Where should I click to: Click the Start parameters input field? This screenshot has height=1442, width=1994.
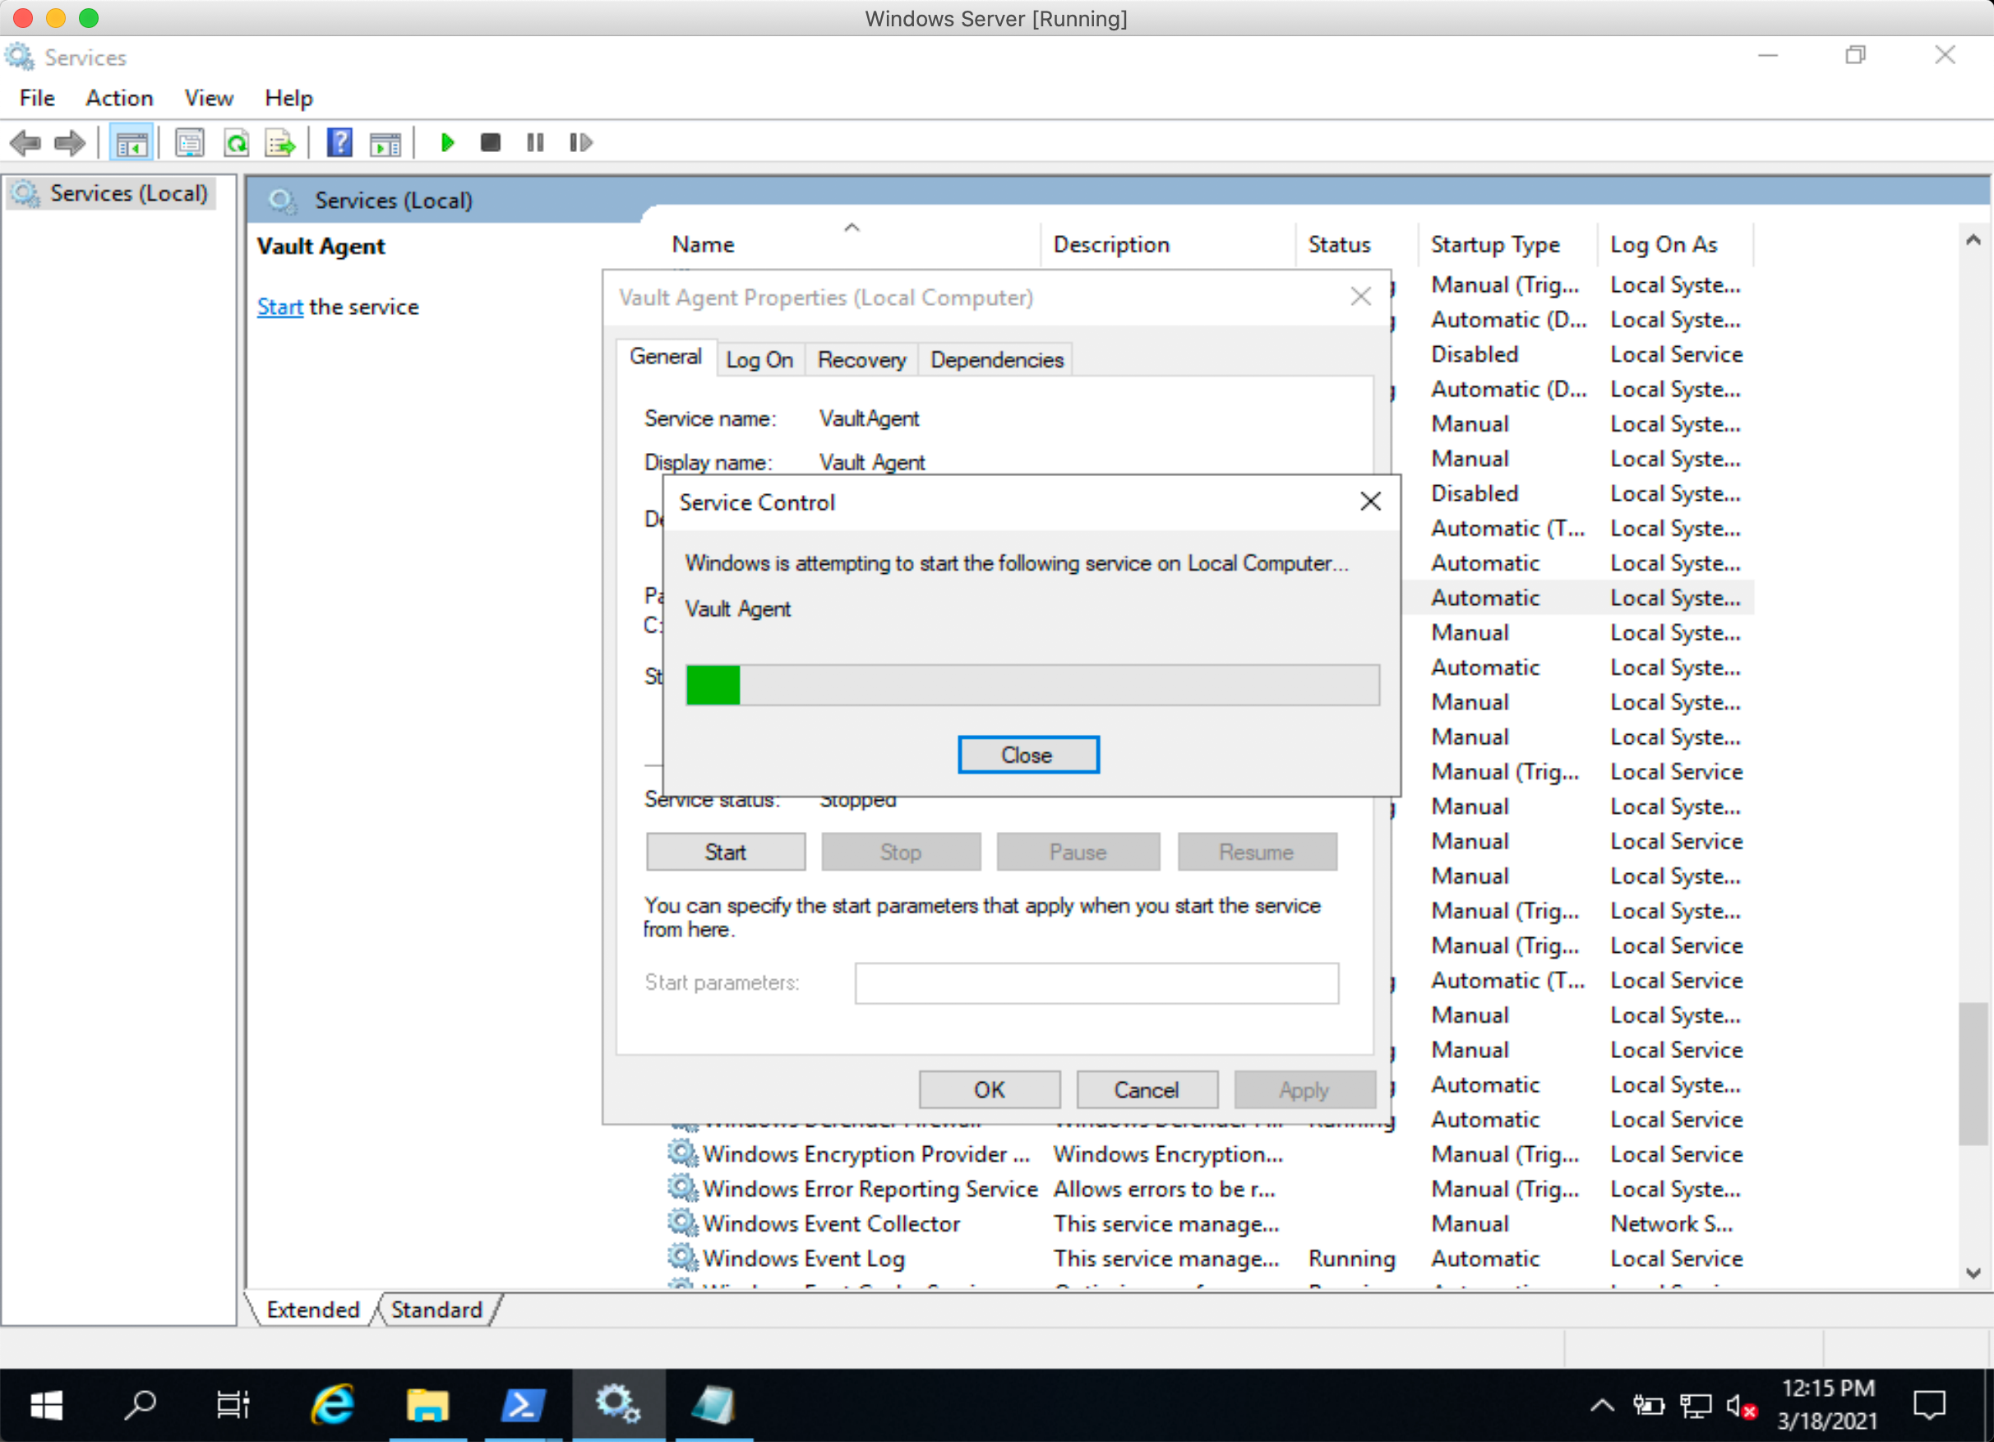(x=1096, y=982)
